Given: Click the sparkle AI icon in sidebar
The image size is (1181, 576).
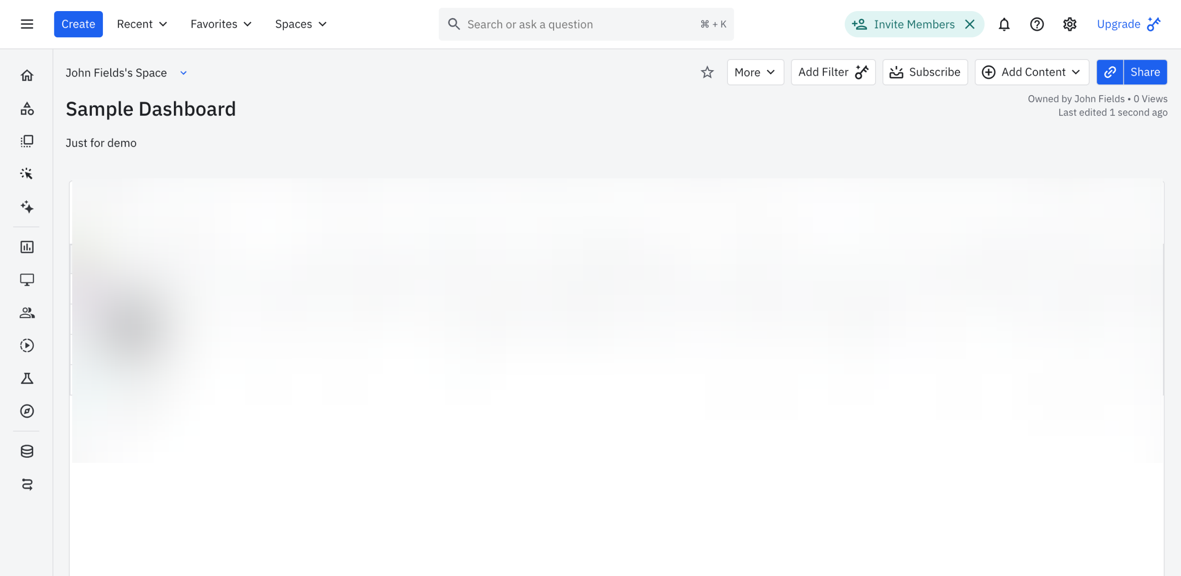Looking at the screenshot, I should pos(27,207).
